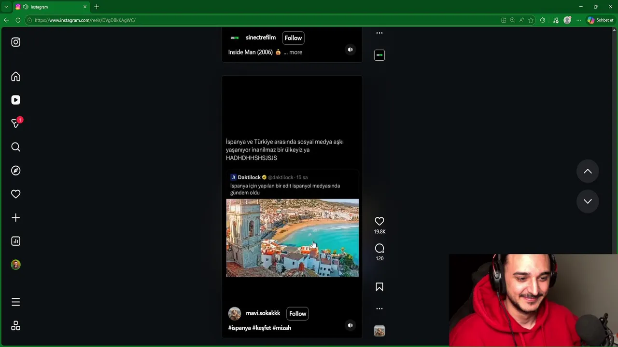Open comments on reel with 120 comments
The image size is (618, 347).
(379, 248)
